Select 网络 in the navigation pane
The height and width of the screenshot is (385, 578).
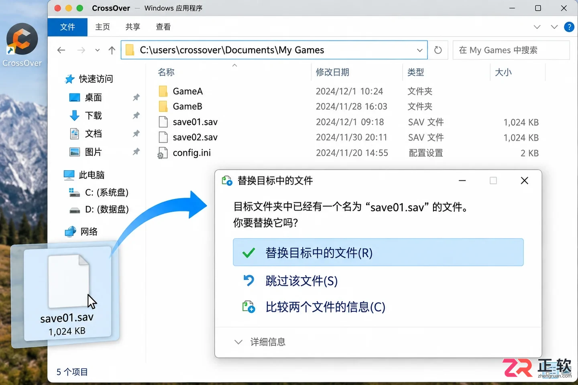pyautogui.click(x=81, y=232)
